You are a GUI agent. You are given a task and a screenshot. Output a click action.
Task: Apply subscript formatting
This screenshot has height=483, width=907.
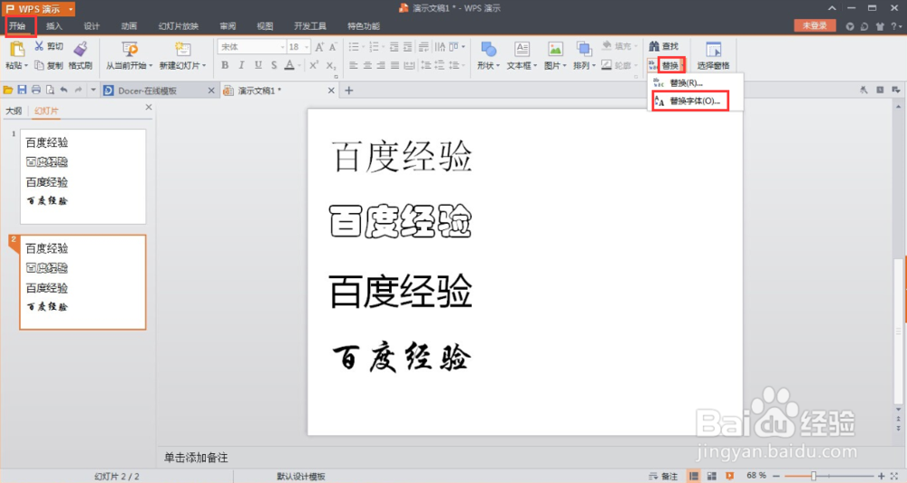[x=331, y=65]
